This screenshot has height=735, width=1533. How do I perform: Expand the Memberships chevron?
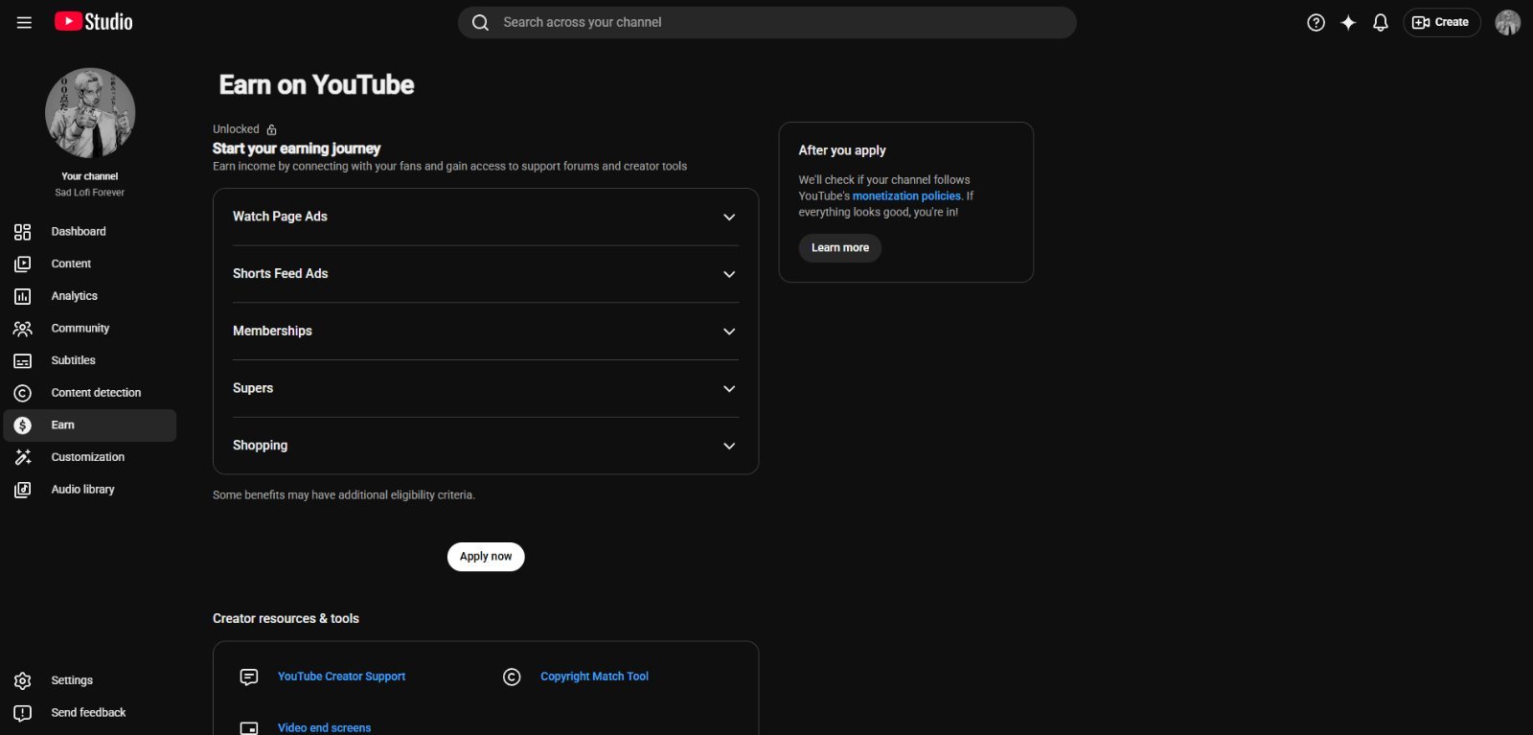pyautogui.click(x=729, y=332)
